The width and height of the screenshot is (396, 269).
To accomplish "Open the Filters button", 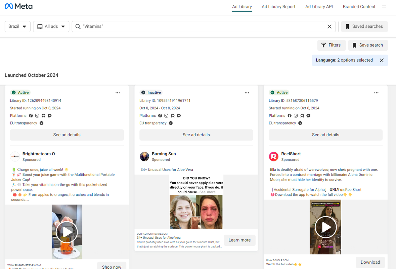I will coord(331,45).
